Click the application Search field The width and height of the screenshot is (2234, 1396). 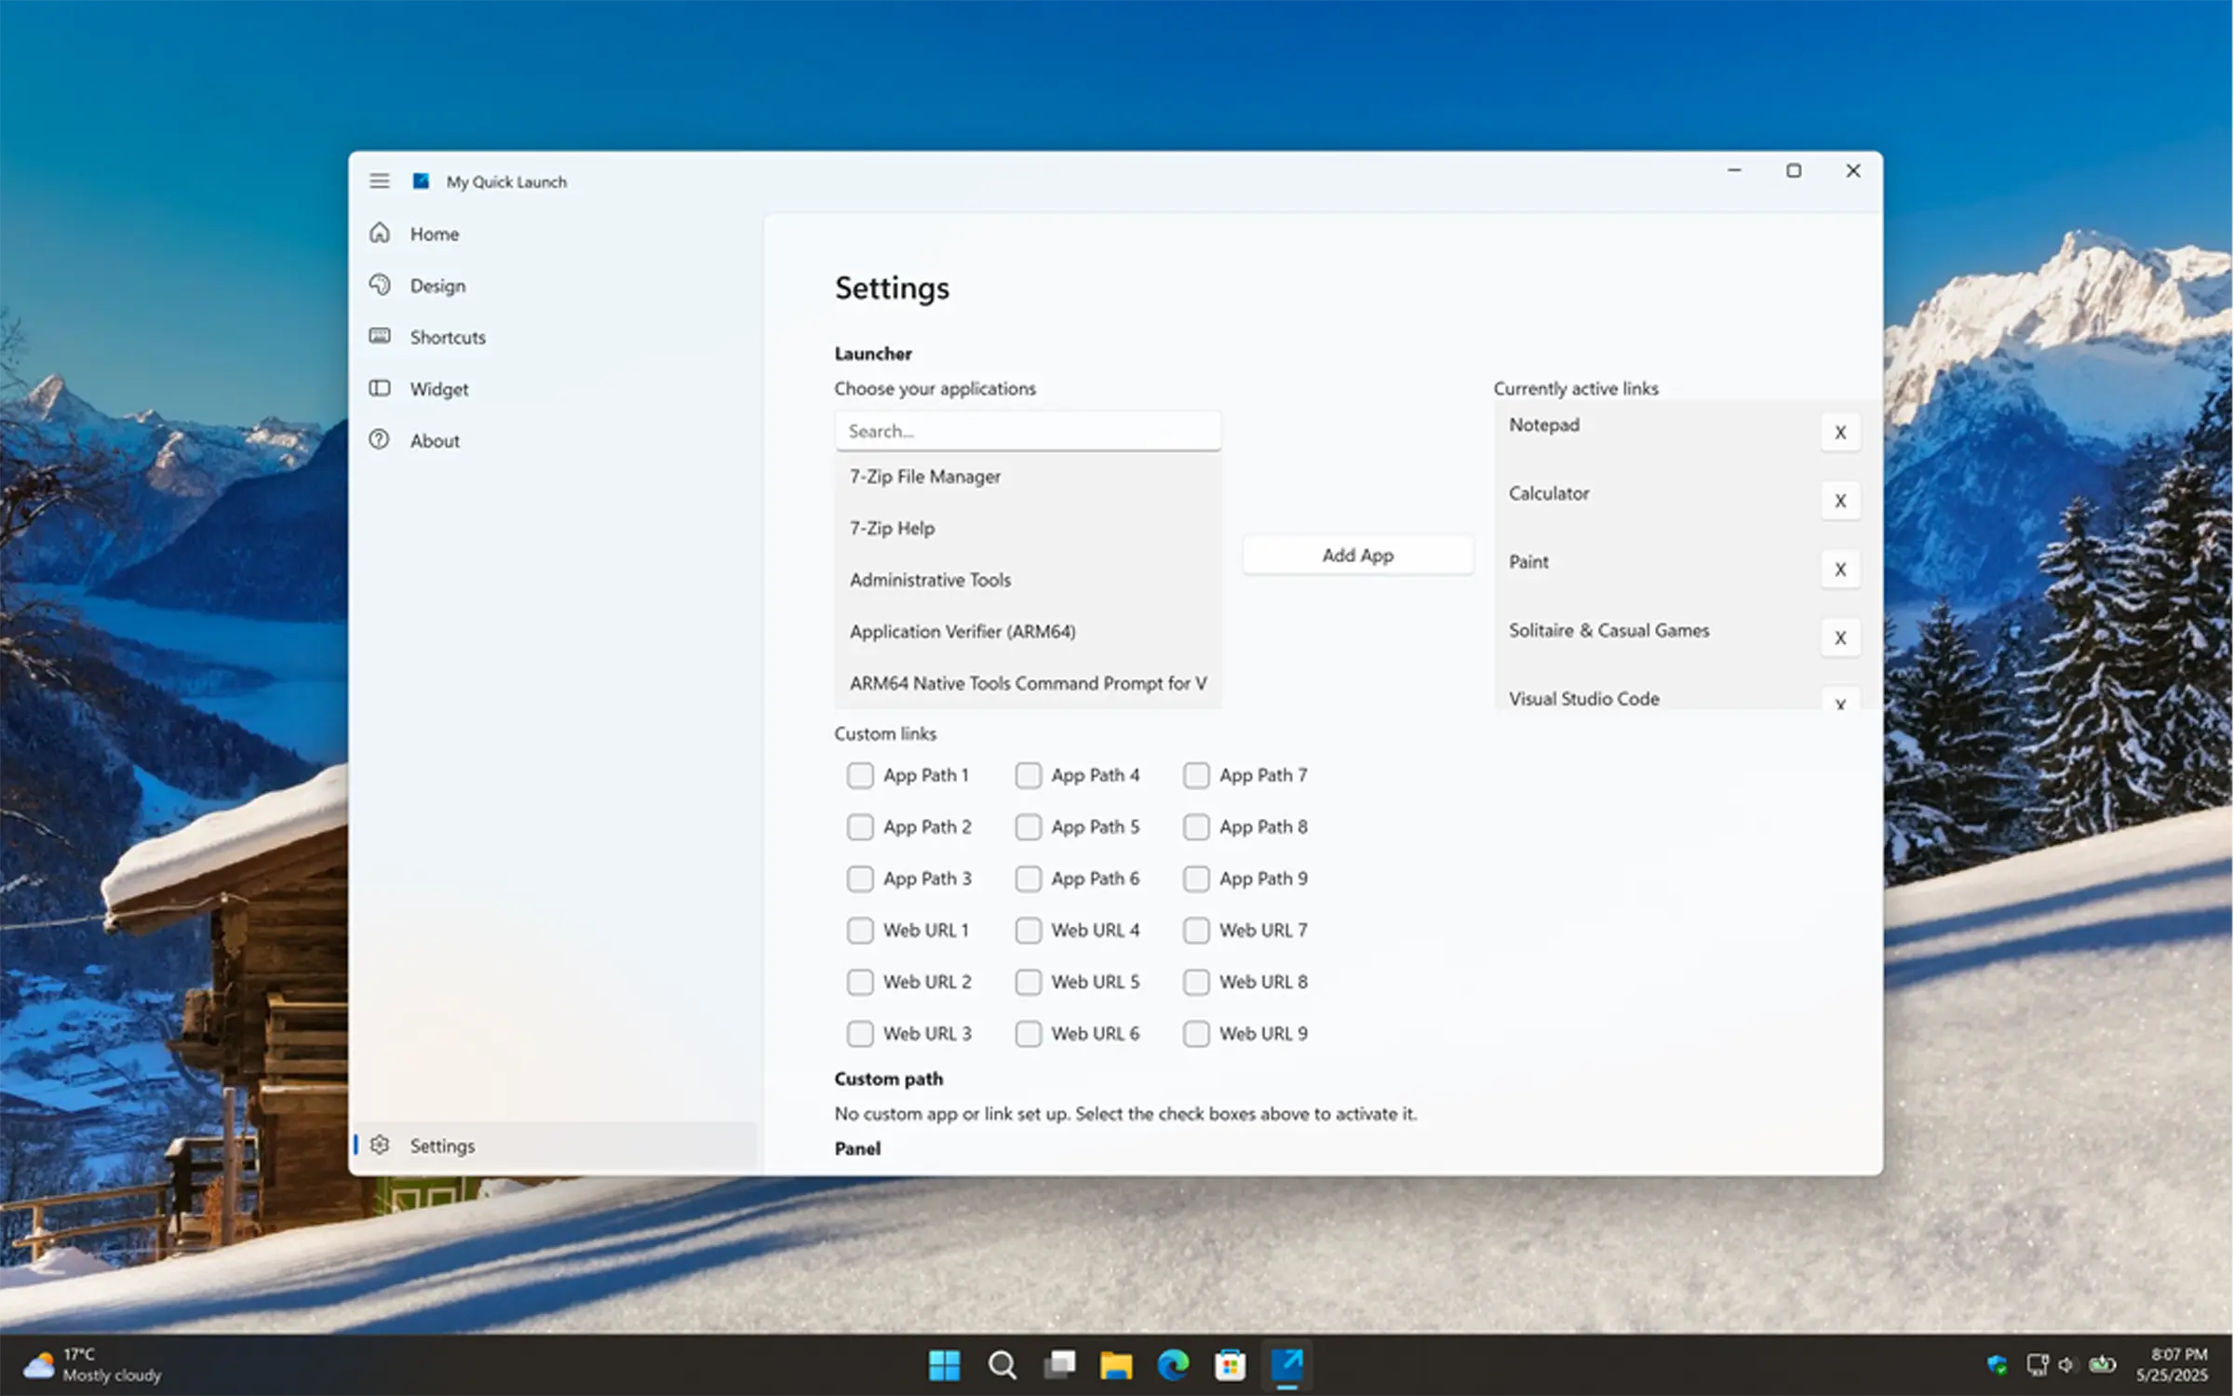(x=1028, y=431)
